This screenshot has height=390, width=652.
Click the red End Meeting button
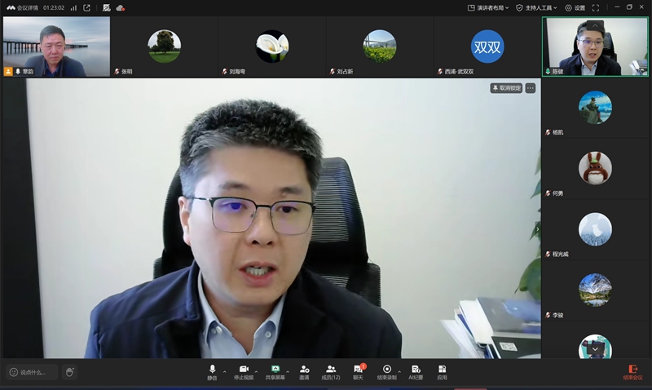[632, 372]
